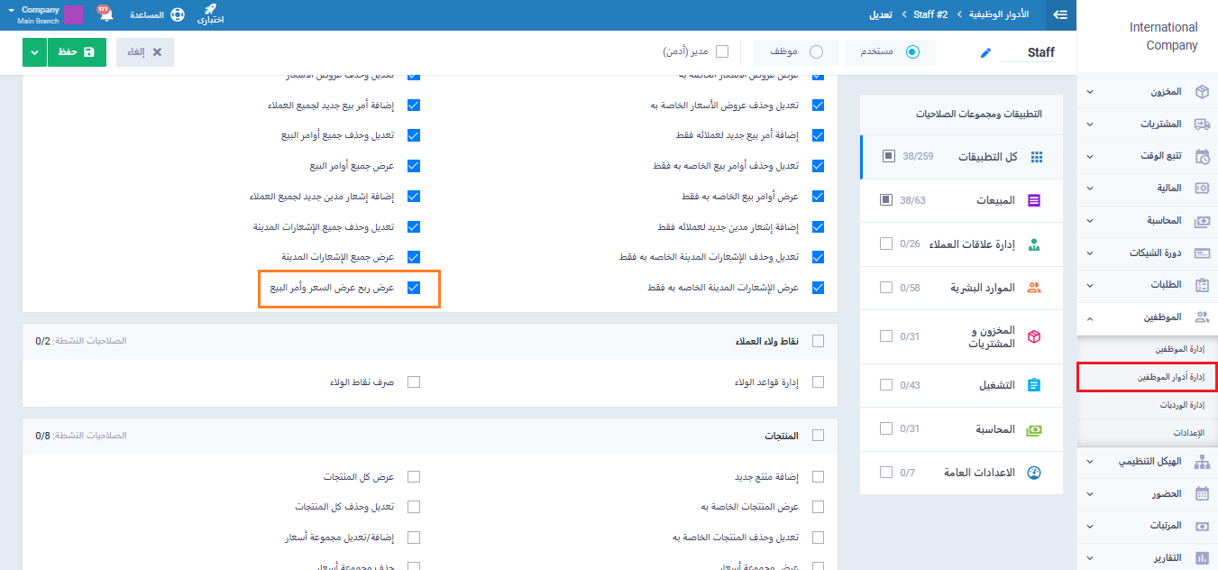Image resolution: width=1218 pixels, height=570 pixels.
Task: Open dropdown arrow next to حفظ button
Action: (x=34, y=52)
